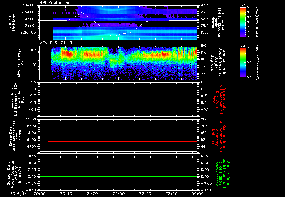Click the "22:40" time axis tick
Image resolution: width=285 pixels, height=197 pixels.
tap(145, 194)
